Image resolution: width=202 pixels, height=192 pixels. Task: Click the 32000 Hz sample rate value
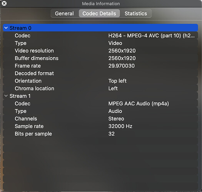click(x=120, y=126)
